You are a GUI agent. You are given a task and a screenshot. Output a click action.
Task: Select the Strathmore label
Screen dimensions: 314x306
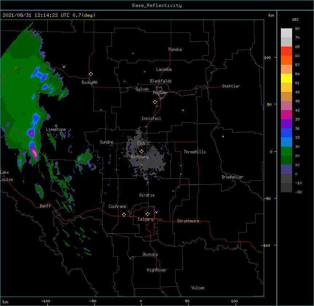tap(188, 221)
